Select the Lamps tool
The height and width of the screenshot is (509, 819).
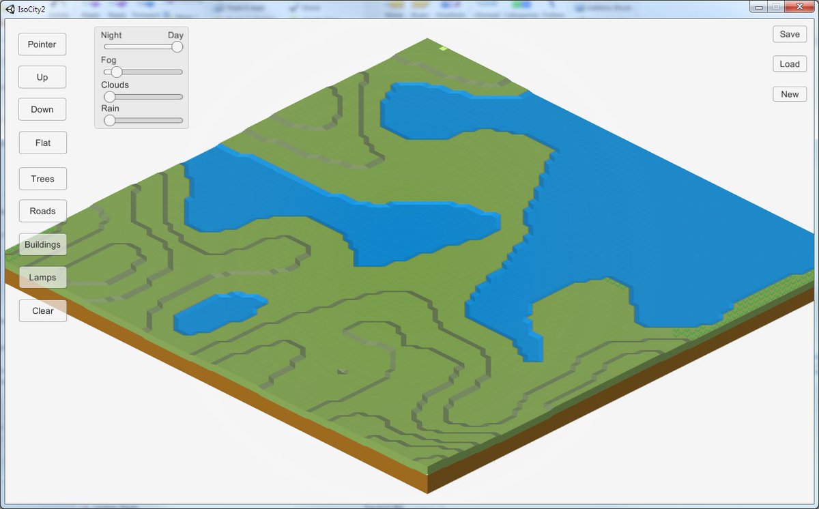[x=42, y=277]
